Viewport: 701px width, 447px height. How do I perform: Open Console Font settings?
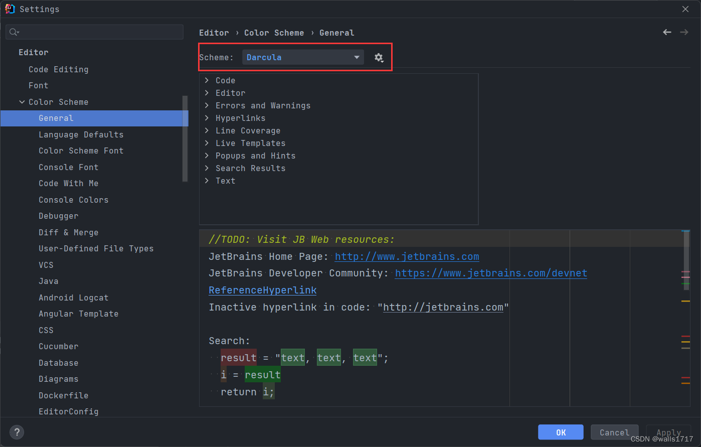pos(69,167)
